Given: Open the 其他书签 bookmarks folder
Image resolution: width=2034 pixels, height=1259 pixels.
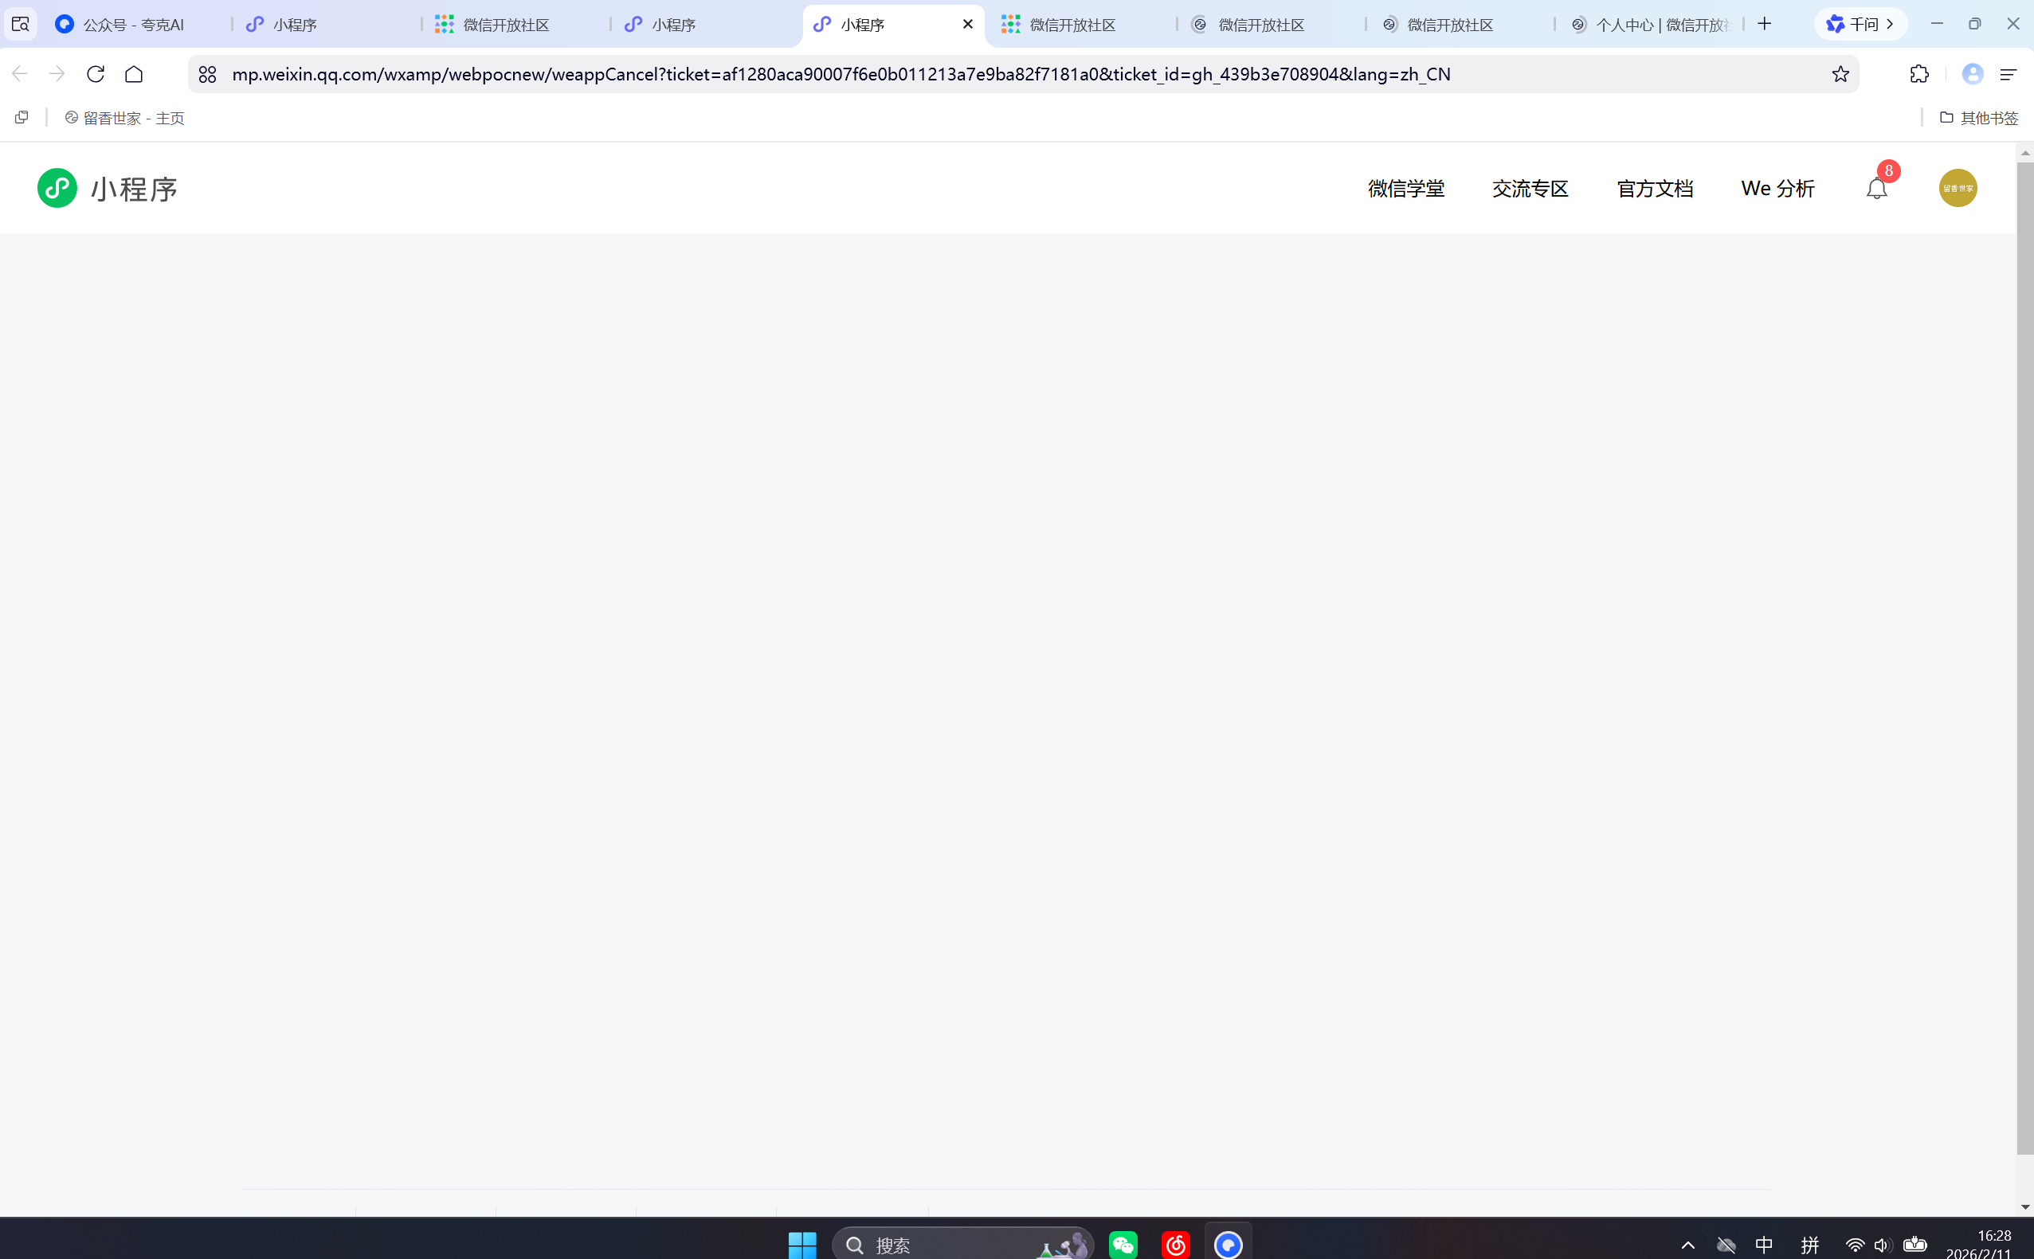Looking at the screenshot, I should coord(1978,118).
